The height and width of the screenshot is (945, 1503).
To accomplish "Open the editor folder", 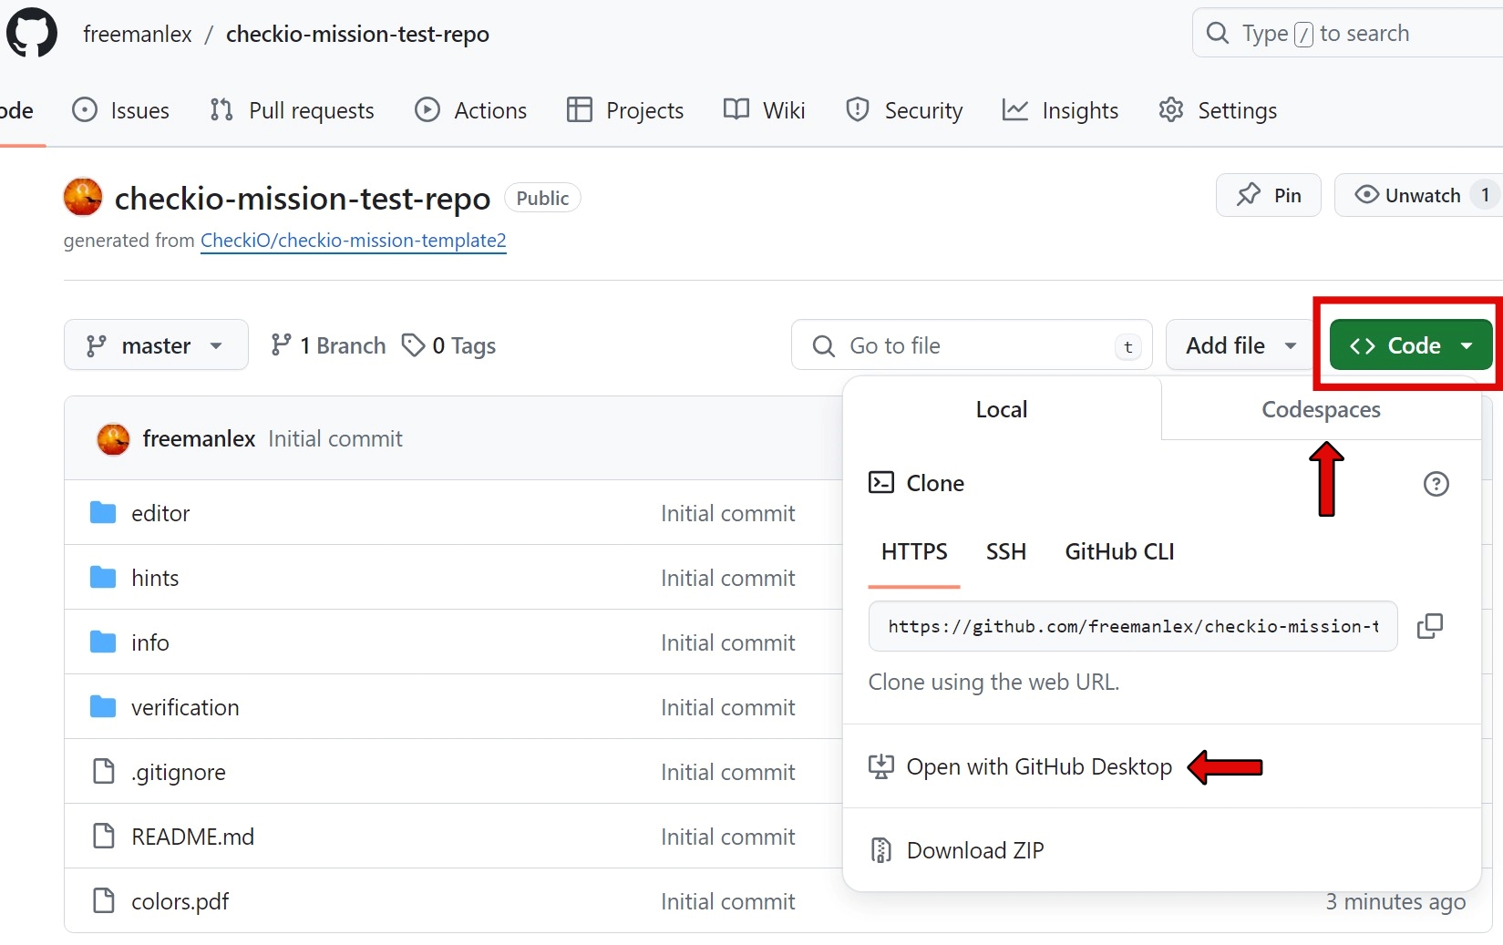I will (160, 513).
